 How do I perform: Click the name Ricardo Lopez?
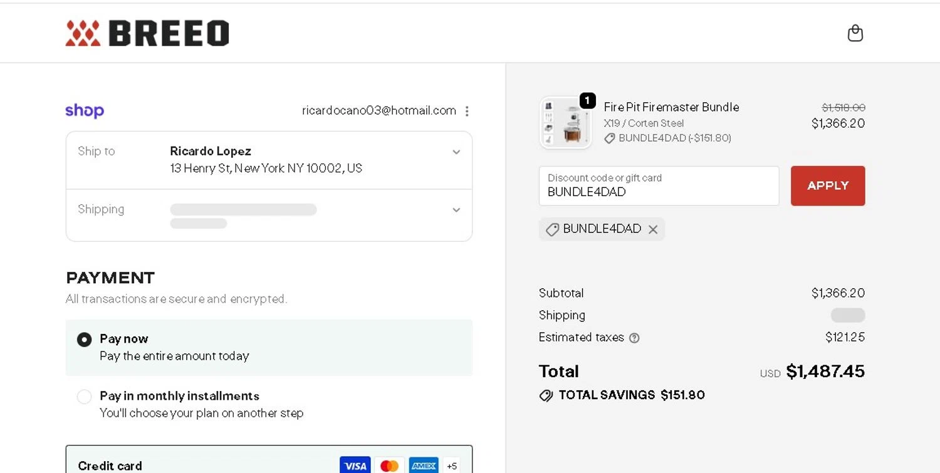point(211,151)
